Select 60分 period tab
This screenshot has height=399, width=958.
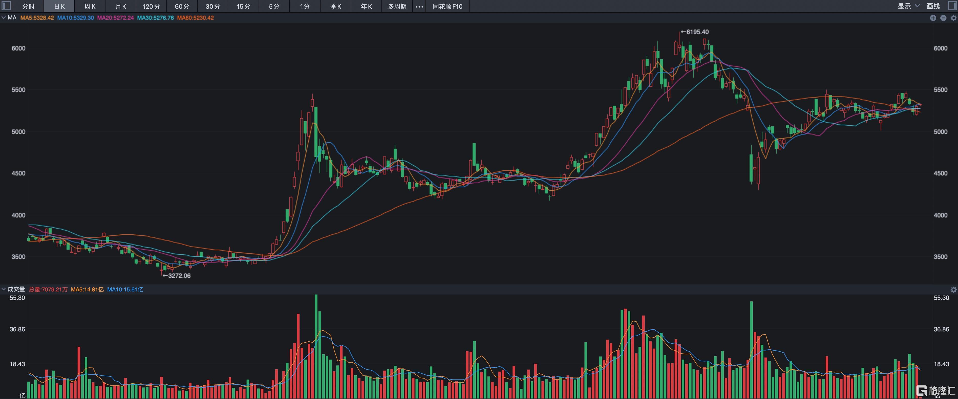point(182,6)
